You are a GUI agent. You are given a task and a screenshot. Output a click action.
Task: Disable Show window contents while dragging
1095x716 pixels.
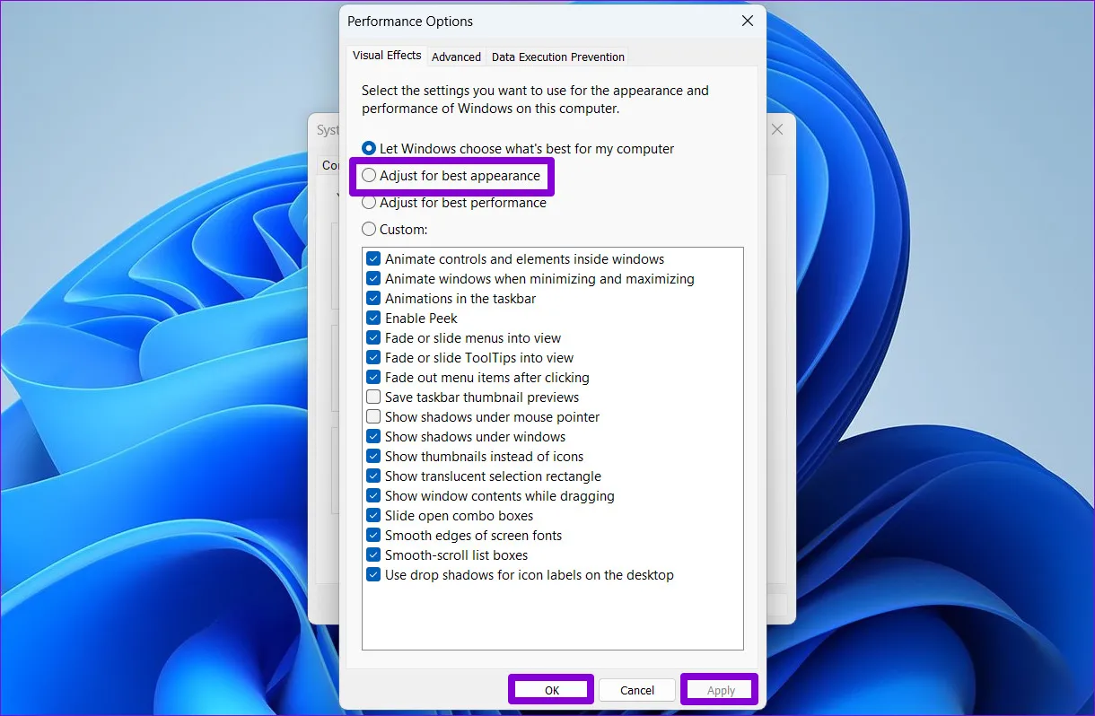373,495
